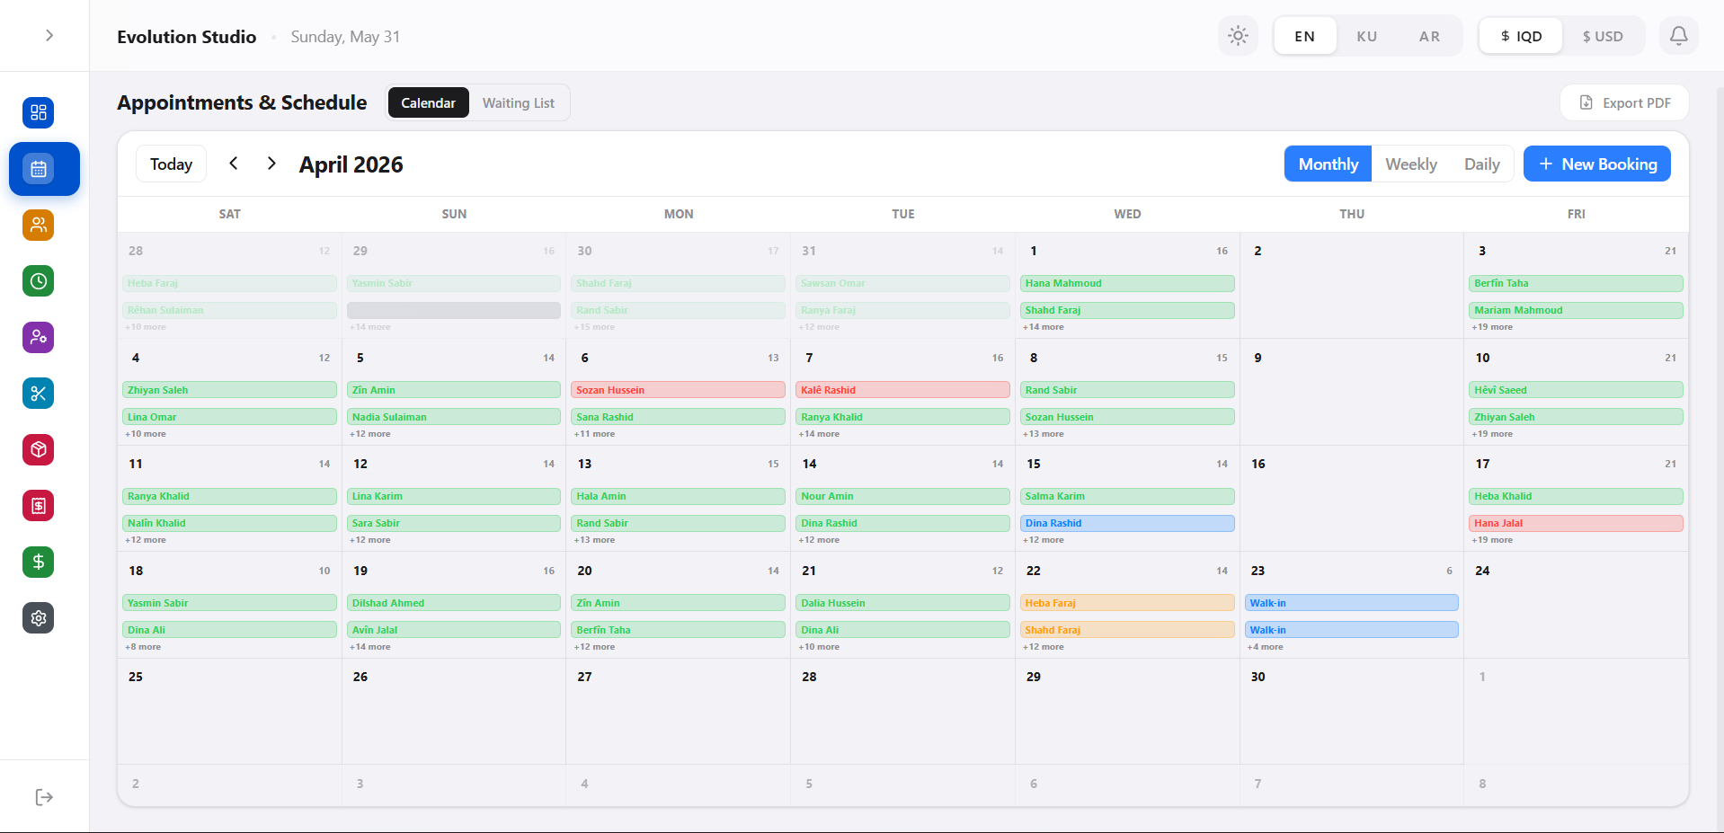The width and height of the screenshot is (1724, 833).
Task: Open Hana Mahmoud appointment on April 1
Action: (1127, 283)
